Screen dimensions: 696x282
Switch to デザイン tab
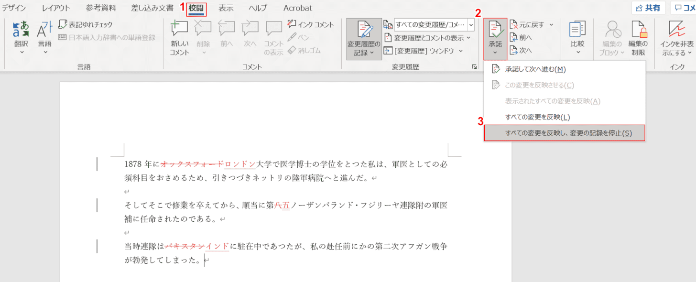pos(14,8)
